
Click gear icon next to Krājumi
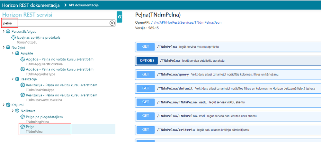(8, 105)
